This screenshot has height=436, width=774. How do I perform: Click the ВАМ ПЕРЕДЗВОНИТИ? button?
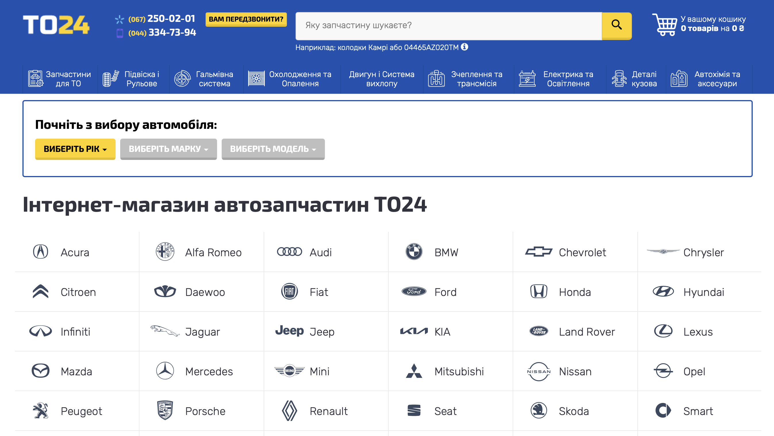click(x=246, y=19)
